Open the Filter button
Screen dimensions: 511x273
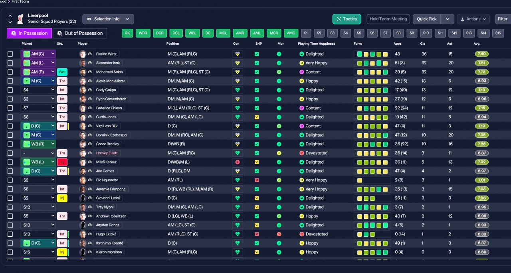click(503, 19)
